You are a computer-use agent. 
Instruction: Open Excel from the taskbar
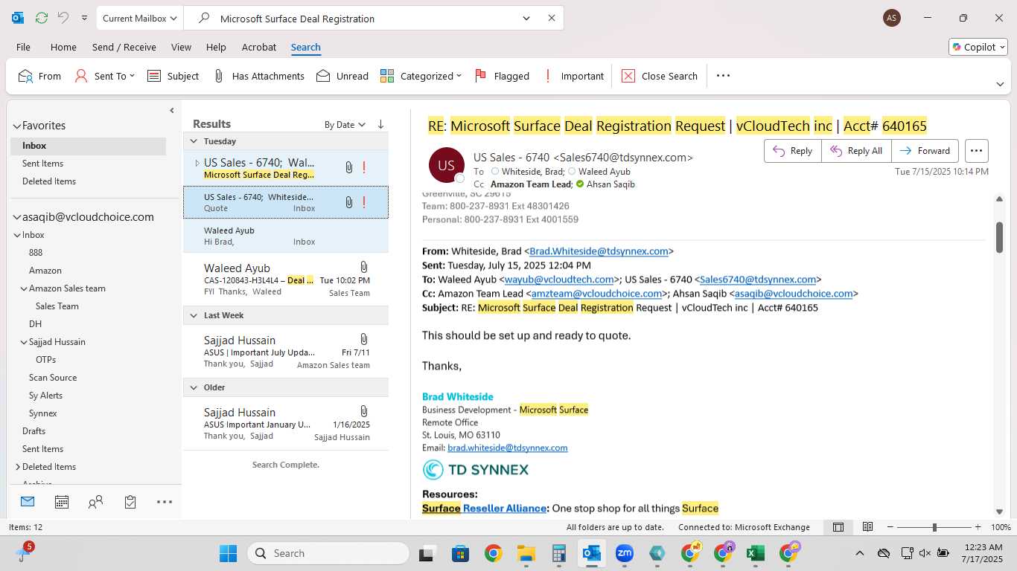(x=756, y=553)
